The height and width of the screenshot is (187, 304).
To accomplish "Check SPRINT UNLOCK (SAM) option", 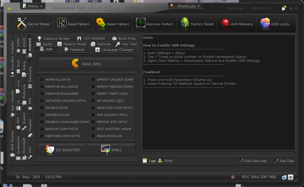I will click(x=93, y=80).
